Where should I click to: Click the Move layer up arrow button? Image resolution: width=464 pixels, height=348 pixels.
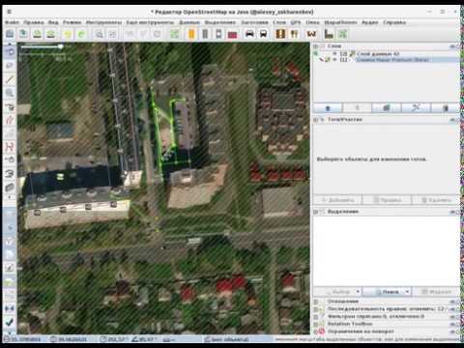328,108
